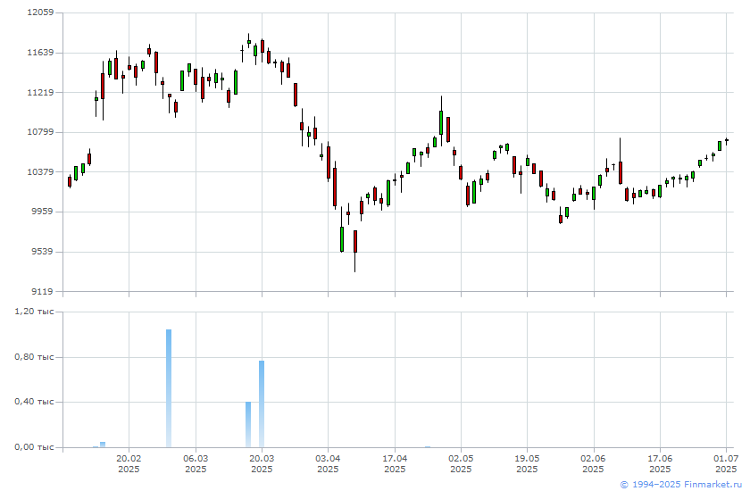This screenshot has height=491, width=750.
Task: Click the 11639 price axis label
Action: [x=40, y=52]
